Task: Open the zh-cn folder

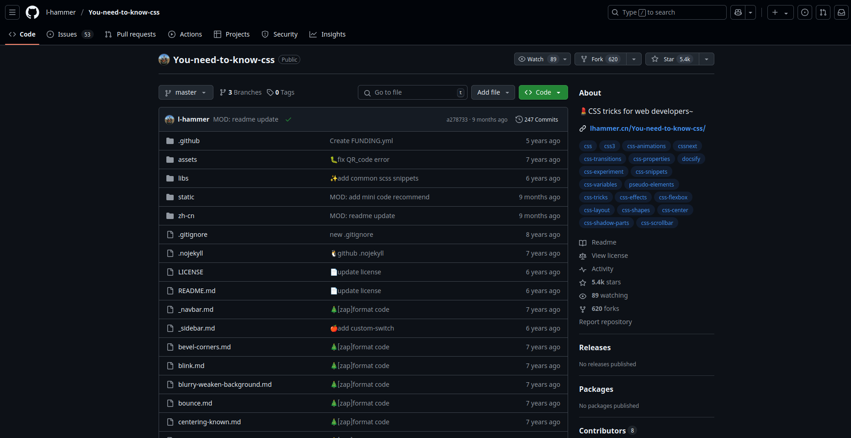Action: tap(186, 216)
